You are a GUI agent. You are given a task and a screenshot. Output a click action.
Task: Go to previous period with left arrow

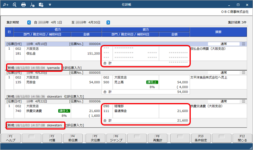[29, 22]
